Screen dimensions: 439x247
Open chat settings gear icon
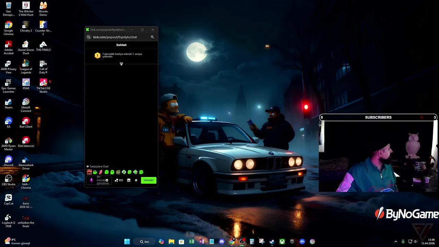(136, 180)
